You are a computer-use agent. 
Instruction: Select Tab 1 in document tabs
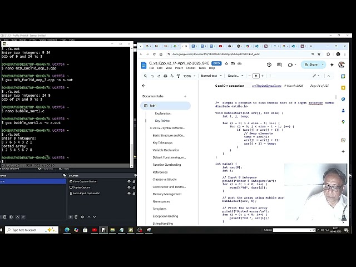pyautogui.click(x=165, y=106)
